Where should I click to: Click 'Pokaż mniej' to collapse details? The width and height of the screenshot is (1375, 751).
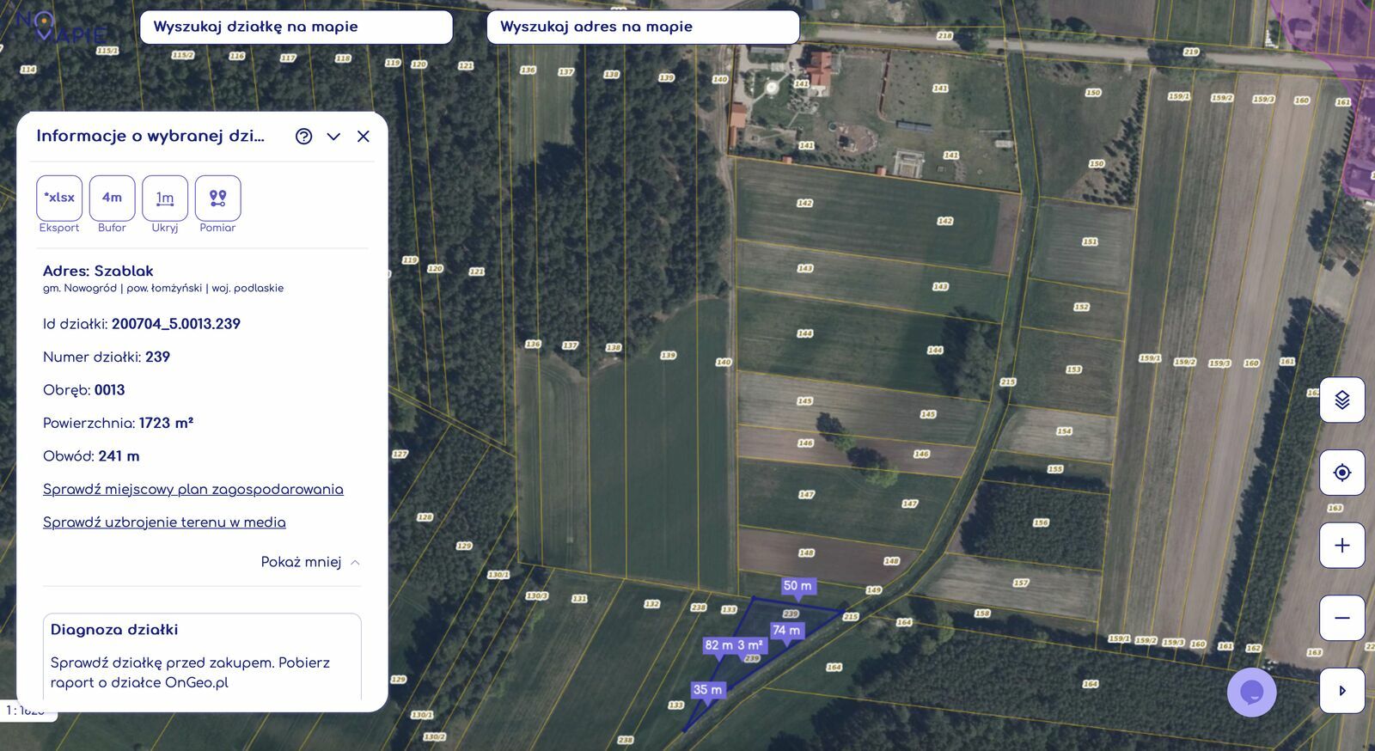309,562
